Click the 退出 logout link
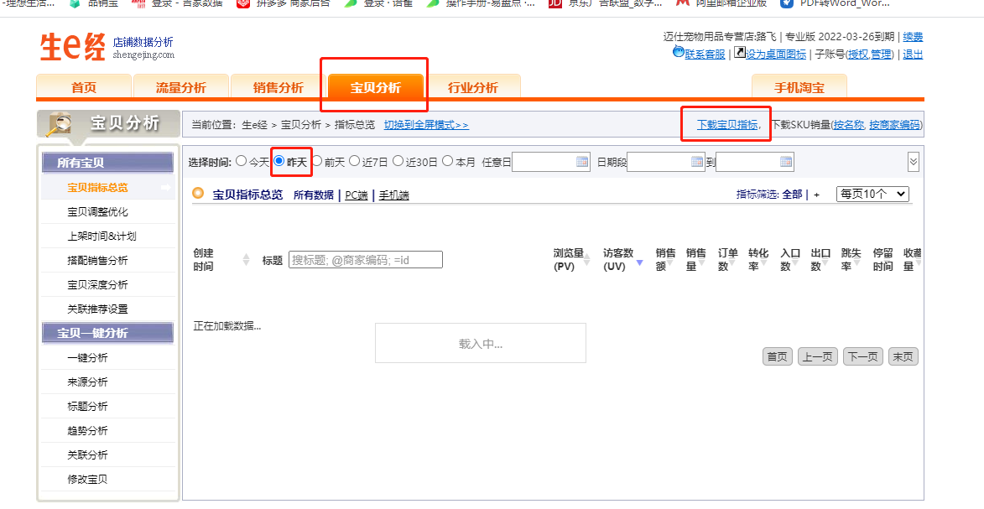Viewport: 984px width, 509px height. 913,55
